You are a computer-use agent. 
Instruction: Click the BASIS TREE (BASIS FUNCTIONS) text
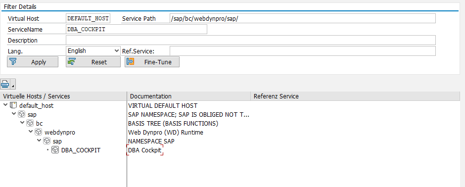click(173, 124)
